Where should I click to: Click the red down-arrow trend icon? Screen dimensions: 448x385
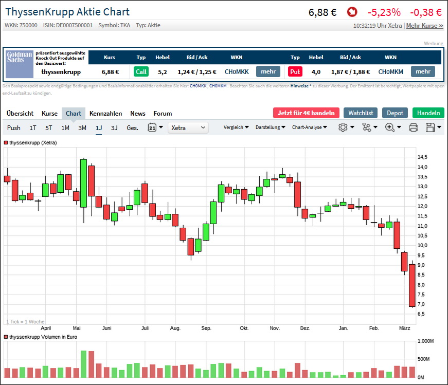click(x=352, y=12)
